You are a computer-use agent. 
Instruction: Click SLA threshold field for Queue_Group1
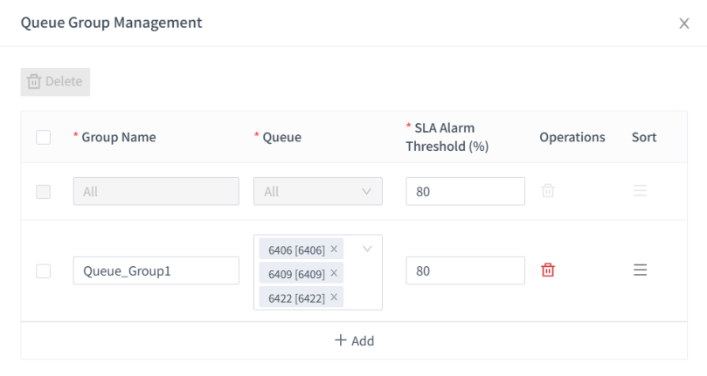coord(465,270)
